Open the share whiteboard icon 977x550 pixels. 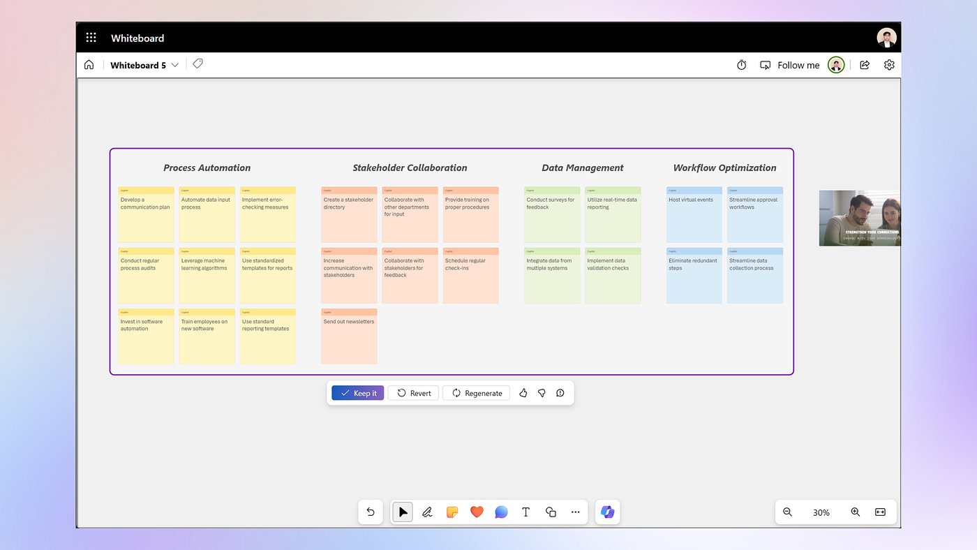864,65
